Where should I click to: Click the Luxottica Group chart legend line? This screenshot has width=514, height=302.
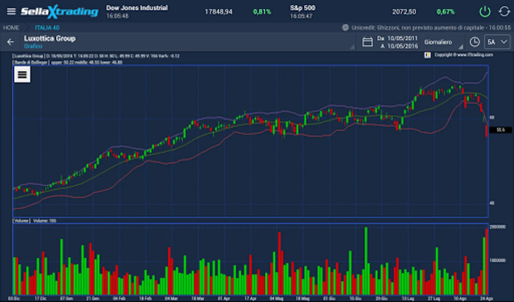tap(96, 56)
